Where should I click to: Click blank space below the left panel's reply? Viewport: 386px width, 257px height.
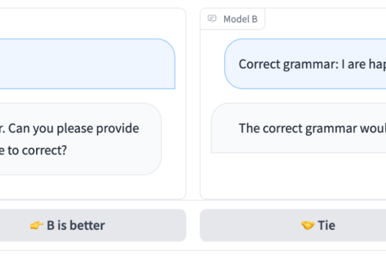pos(91,187)
